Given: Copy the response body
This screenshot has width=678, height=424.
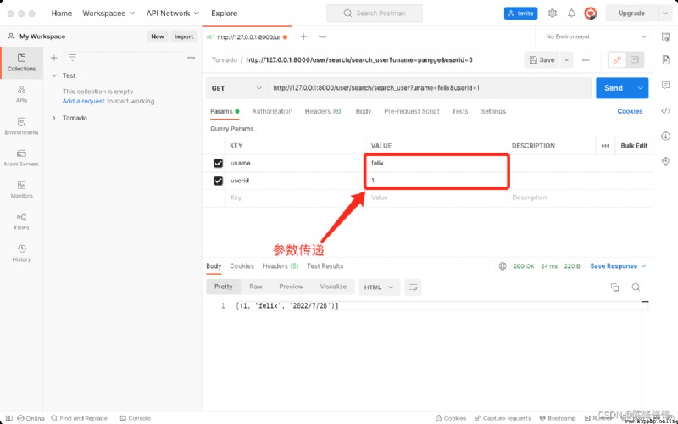Looking at the screenshot, I should (614, 287).
